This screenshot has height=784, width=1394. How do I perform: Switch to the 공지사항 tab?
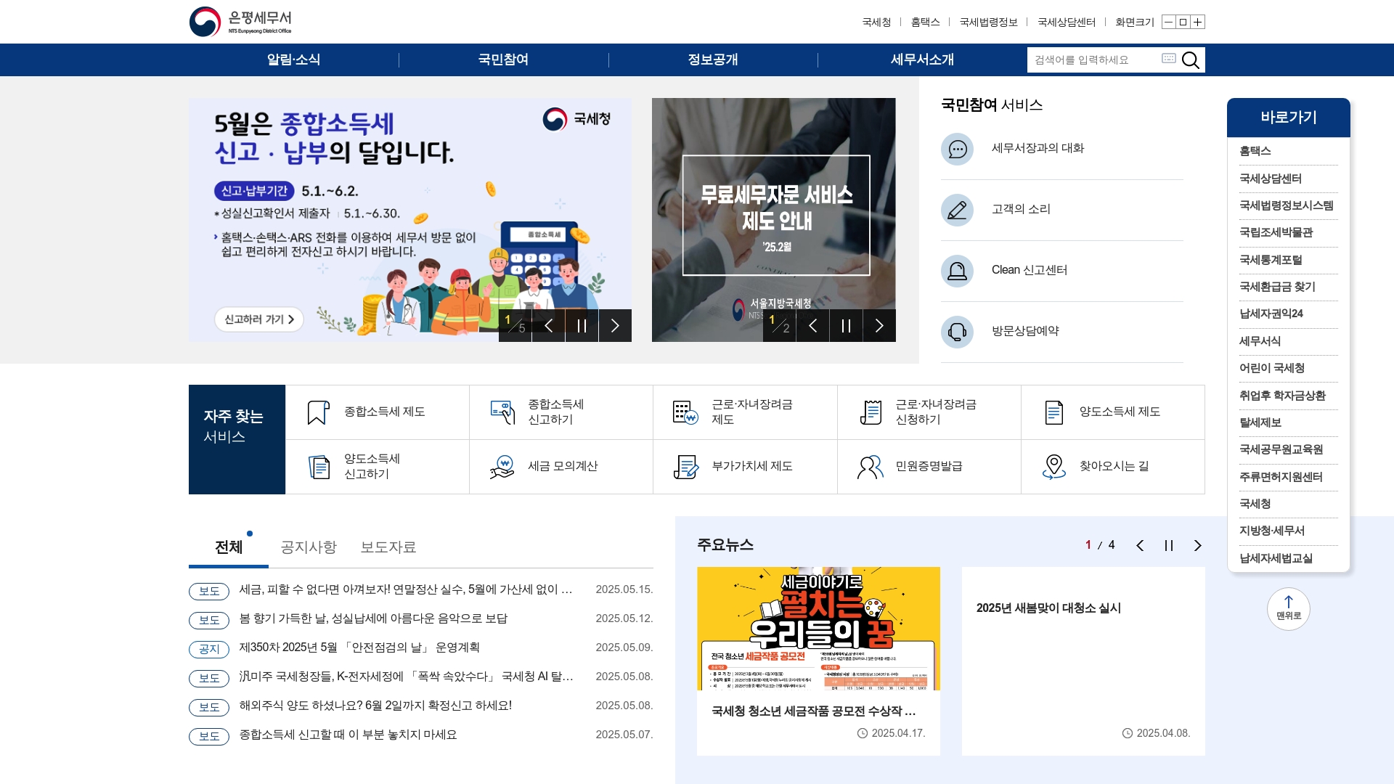click(309, 547)
